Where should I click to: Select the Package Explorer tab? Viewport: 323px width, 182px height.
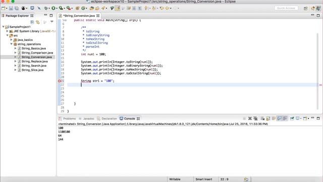point(17,16)
